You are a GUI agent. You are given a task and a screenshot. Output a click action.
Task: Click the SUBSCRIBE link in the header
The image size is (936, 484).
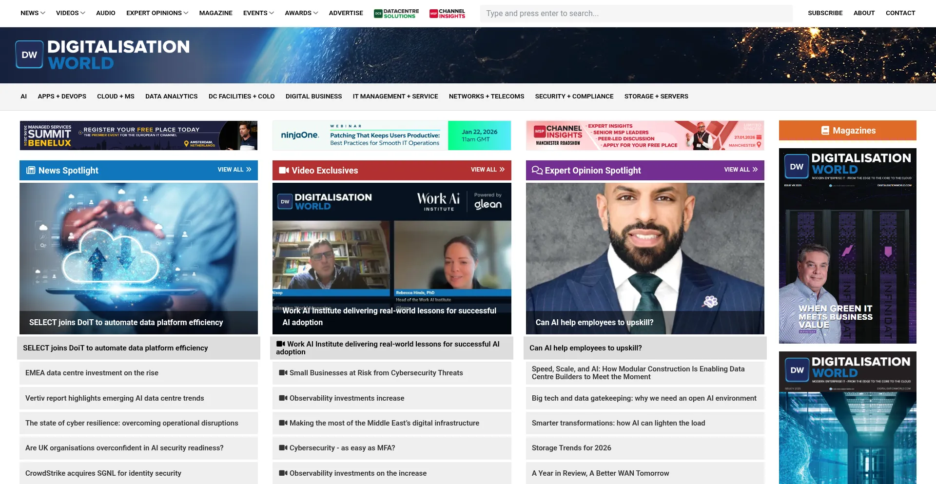coord(825,13)
